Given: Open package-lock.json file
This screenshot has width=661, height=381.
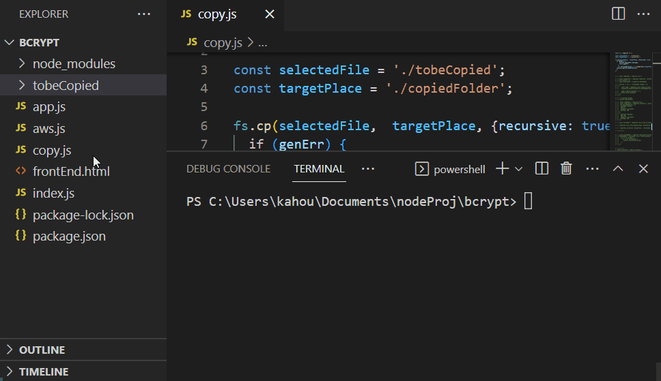Looking at the screenshot, I should click(83, 215).
